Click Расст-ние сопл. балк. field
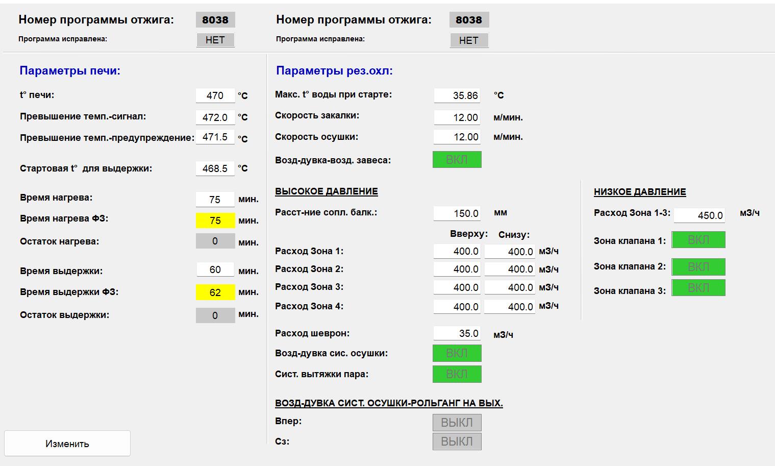The height and width of the screenshot is (466, 775). pyautogui.click(x=457, y=213)
